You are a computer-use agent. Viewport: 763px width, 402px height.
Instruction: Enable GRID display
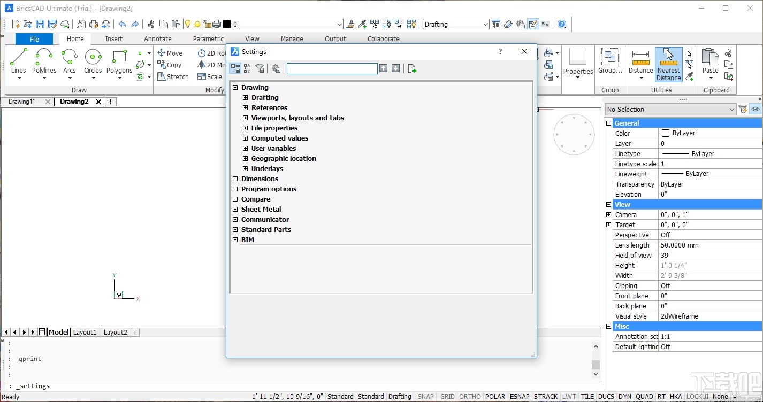coord(447,396)
